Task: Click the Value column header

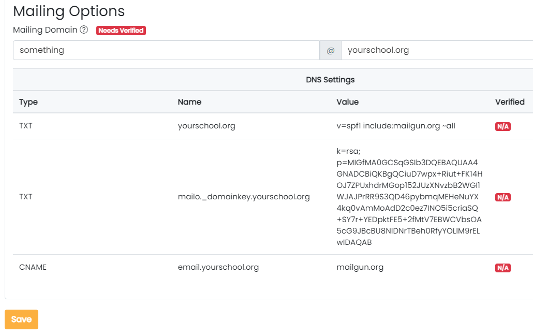Action: [x=347, y=102]
